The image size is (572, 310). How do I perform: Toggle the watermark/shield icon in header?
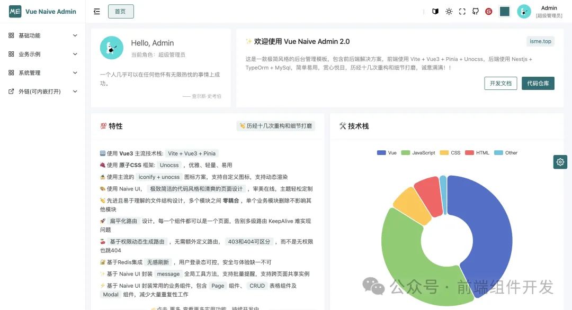coord(435,11)
